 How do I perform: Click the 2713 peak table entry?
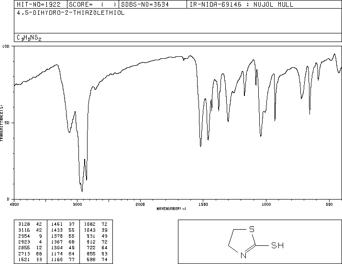(30, 253)
